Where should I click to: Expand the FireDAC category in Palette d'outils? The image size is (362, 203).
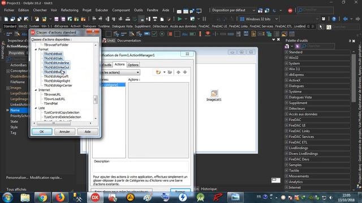point(287,120)
